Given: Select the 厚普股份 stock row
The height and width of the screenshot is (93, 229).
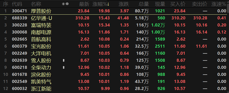Looking at the screenshot, I should pyautogui.click(x=115, y=11).
